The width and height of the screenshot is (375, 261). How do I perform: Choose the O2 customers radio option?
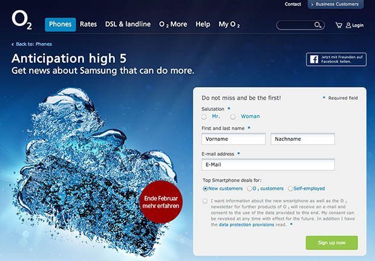coord(249,188)
